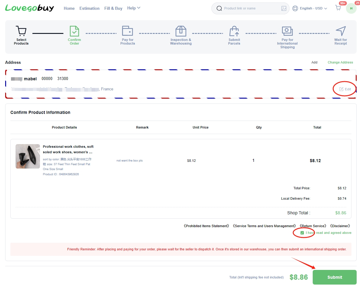
Task: Submit the order with the Submit button
Action: (x=334, y=277)
